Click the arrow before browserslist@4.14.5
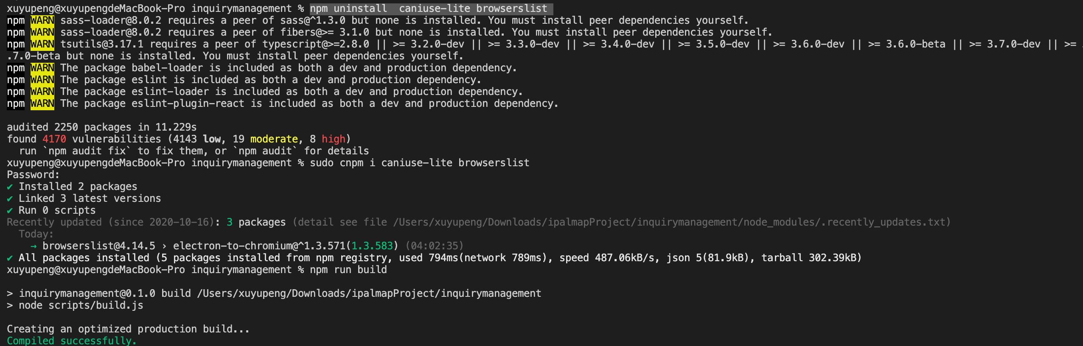The width and height of the screenshot is (1083, 346). tap(34, 246)
